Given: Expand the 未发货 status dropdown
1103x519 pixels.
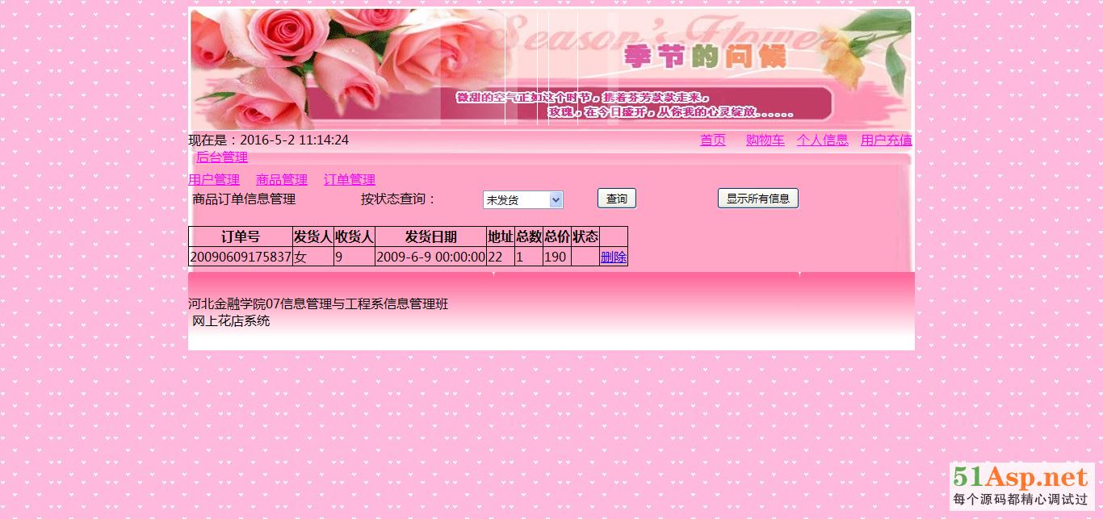Looking at the screenshot, I should 522,200.
